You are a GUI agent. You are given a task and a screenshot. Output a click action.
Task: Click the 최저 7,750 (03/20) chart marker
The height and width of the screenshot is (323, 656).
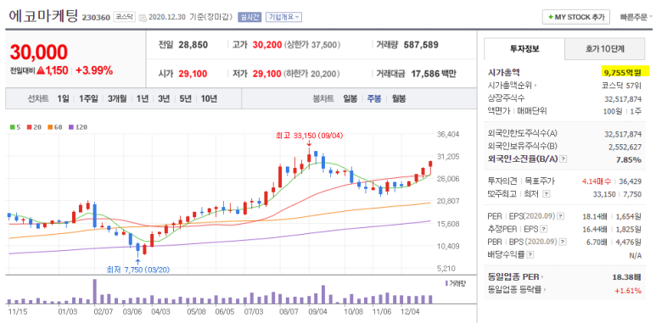(x=138, y=270)
